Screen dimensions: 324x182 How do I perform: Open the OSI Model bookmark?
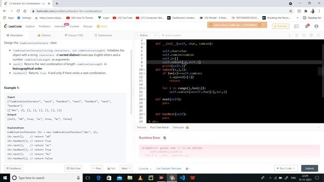(x=214, y=18)
